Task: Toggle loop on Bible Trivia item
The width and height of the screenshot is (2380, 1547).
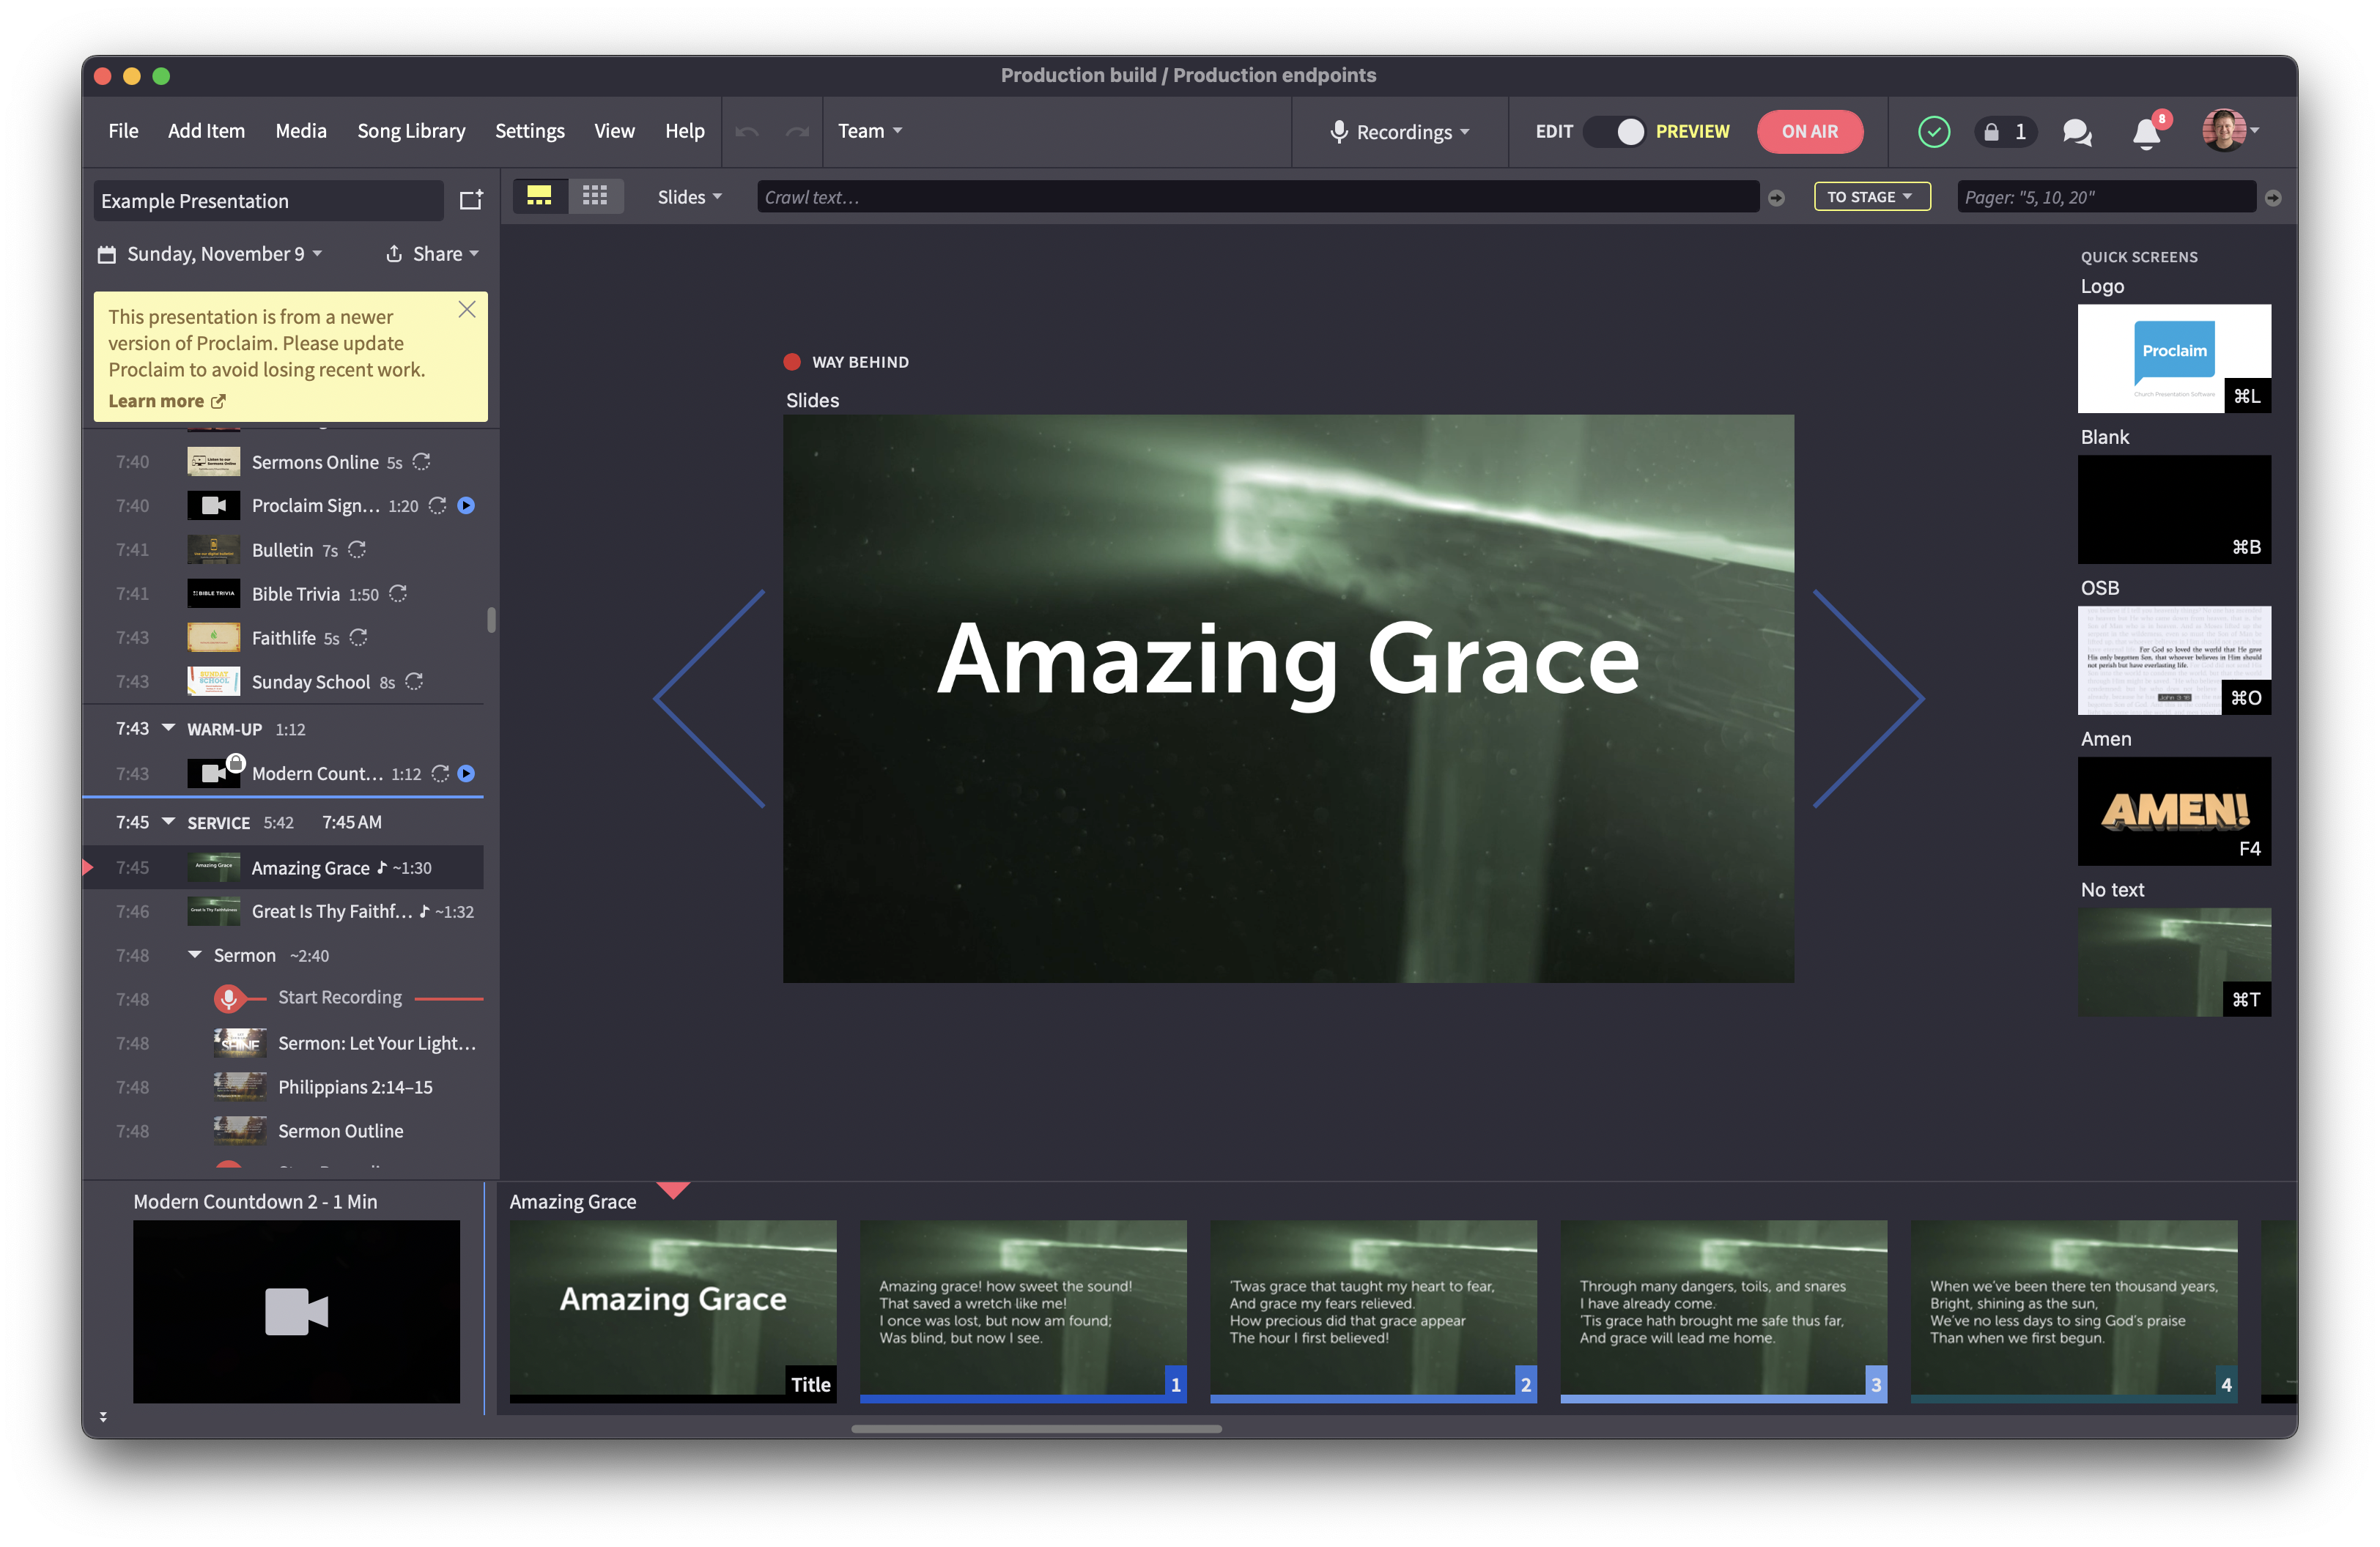Action: tap(398, 593)
